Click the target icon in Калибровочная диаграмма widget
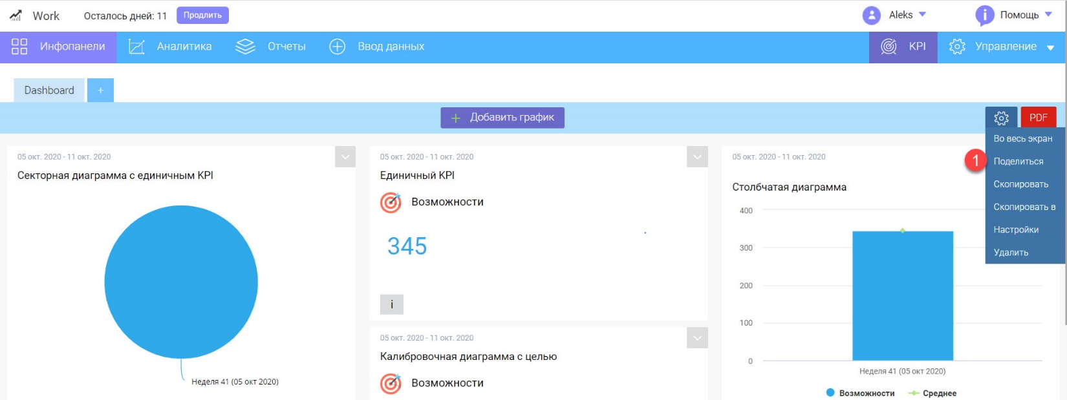This screenshot has width=1067, height=400. coord(391,383)
